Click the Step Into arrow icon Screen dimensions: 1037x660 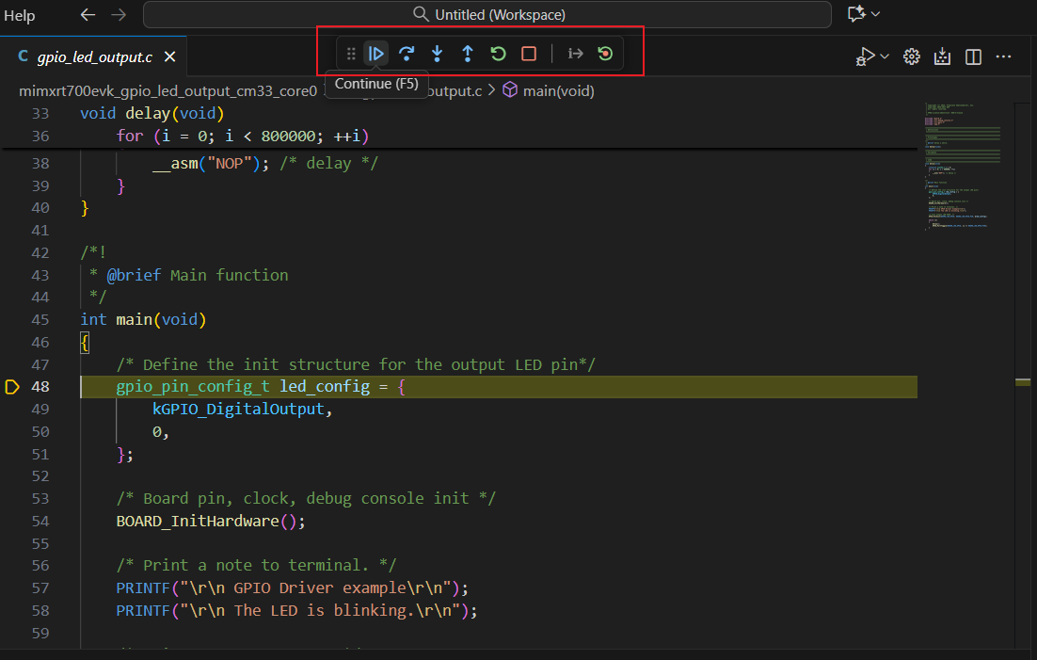pos(437,54)
